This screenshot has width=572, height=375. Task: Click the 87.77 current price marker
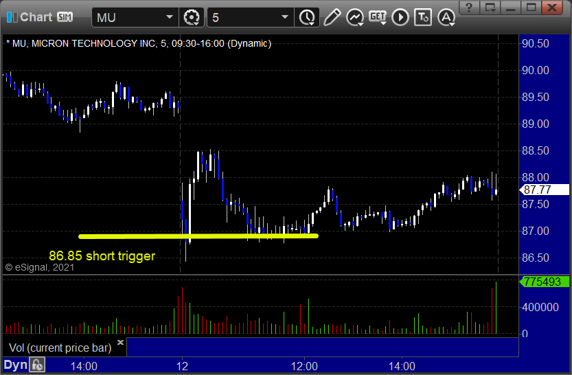[544, 190]
